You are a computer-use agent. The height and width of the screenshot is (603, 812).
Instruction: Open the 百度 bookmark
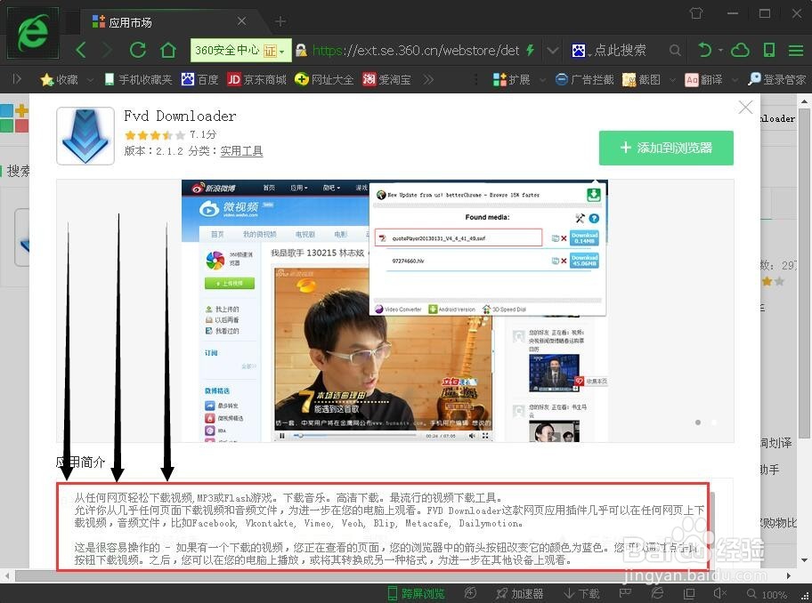[199, 80]
